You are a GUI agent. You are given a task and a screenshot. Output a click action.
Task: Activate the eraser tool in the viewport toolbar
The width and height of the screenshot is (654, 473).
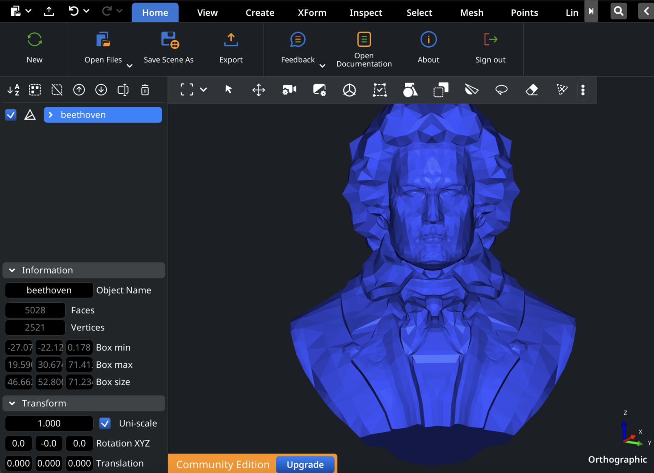coord(532,90)
